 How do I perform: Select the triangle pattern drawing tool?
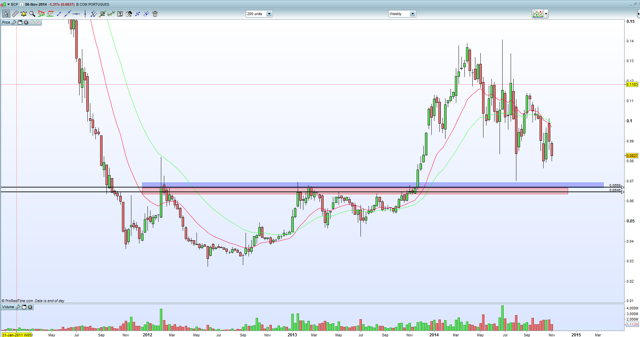click(41, 14)
